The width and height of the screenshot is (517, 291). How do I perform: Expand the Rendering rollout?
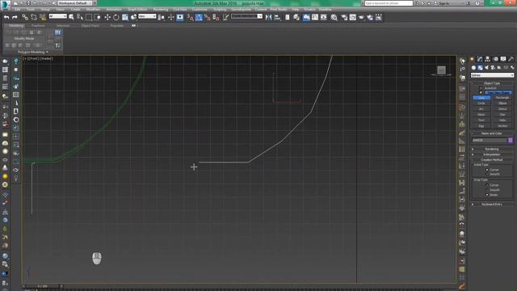point(492,149)
